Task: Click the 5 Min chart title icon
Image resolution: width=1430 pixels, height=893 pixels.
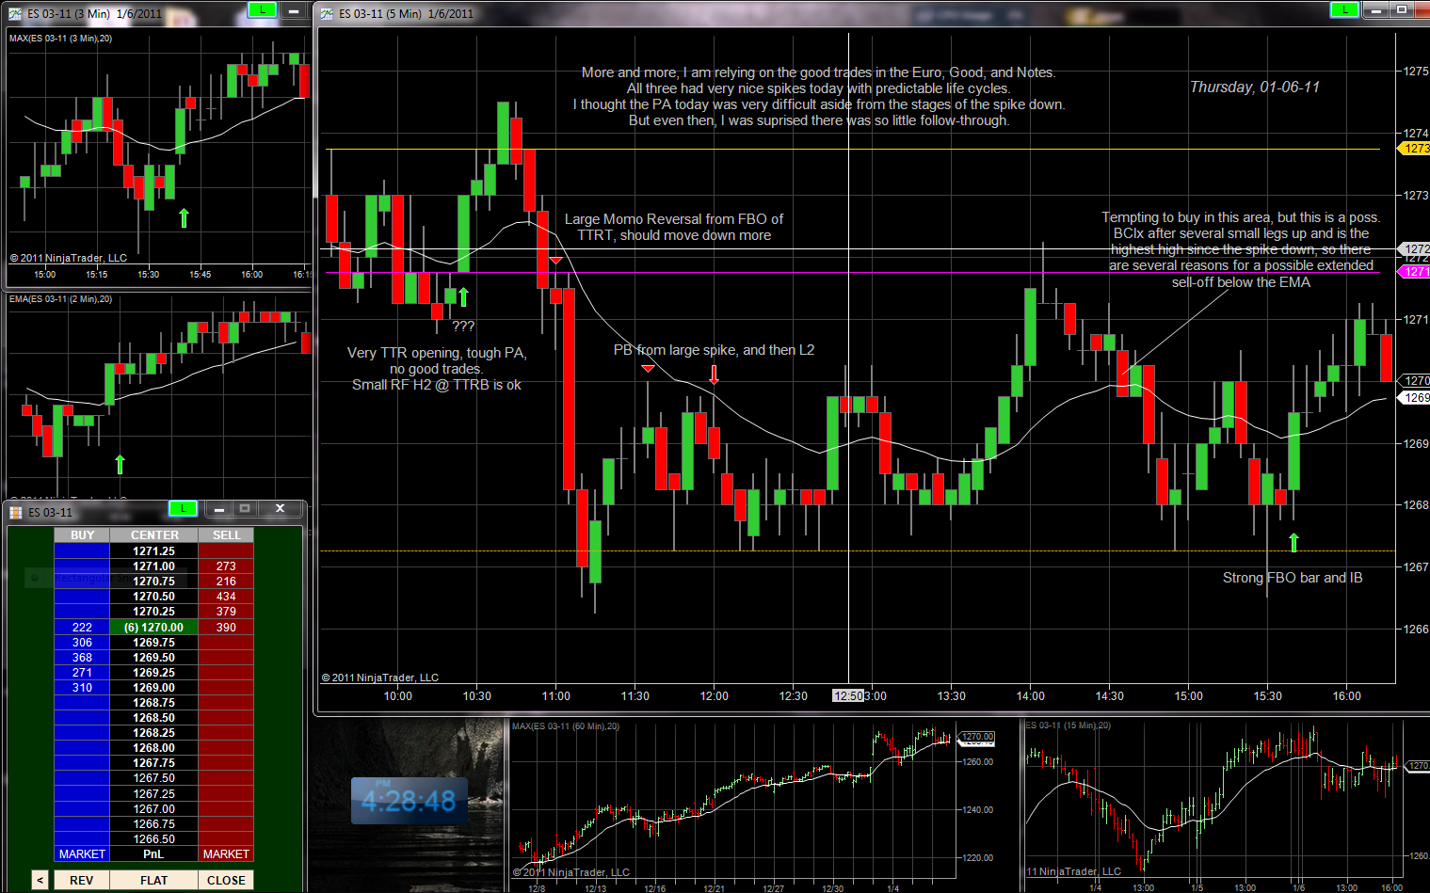Action: 327,13
